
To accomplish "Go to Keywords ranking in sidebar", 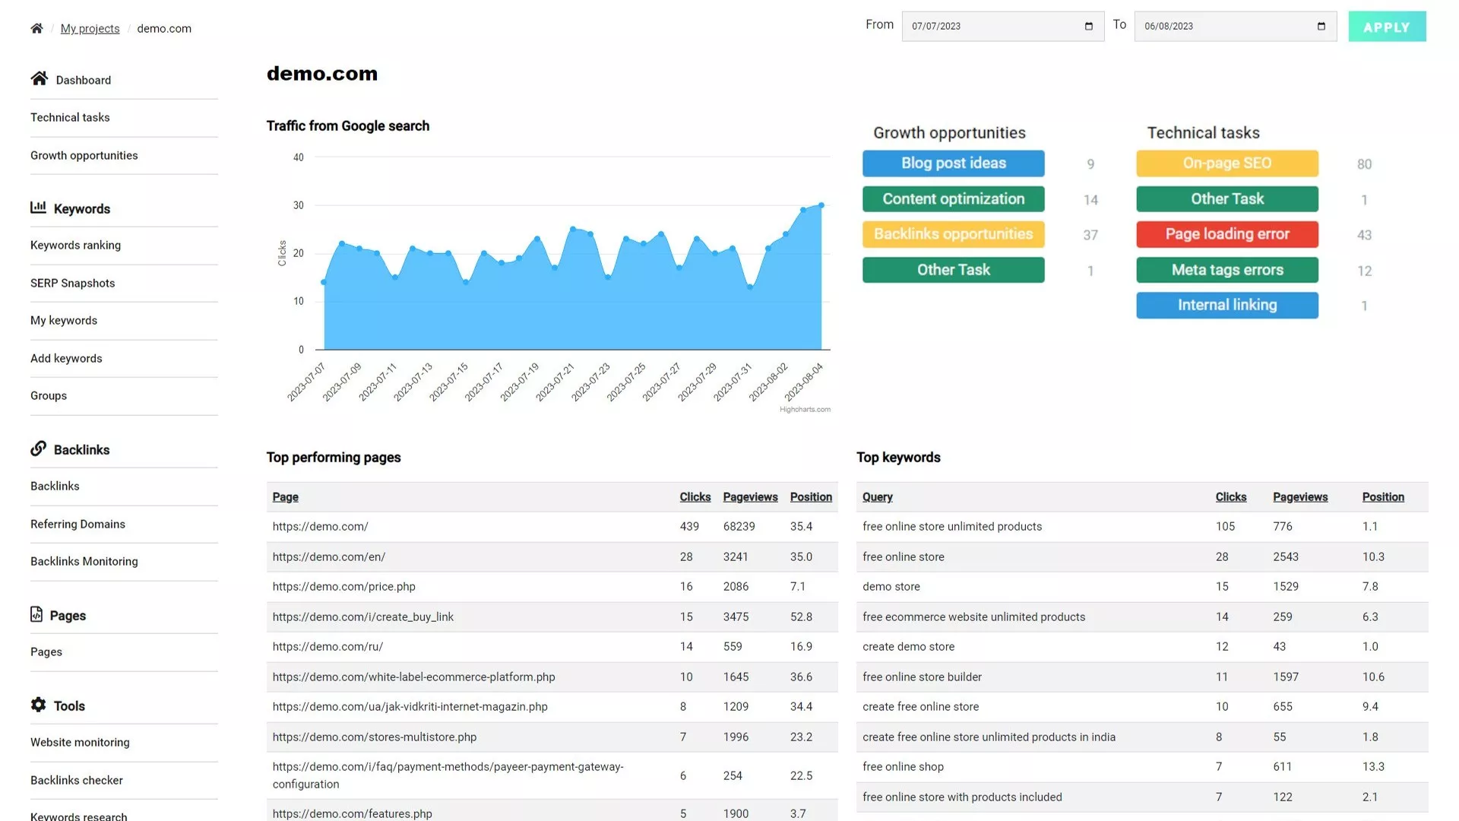I will click(75, 245).
